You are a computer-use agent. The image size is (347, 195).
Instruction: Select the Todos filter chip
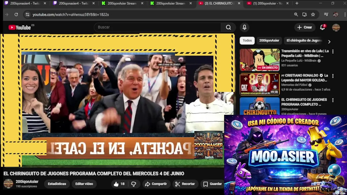pos(247,41)
